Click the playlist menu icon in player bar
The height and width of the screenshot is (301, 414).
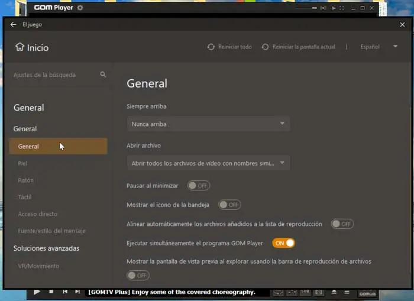[347, 292]
